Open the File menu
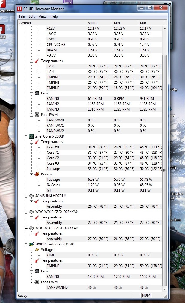Image resolution: width=185 pixels, height=303 pixels. [x=22, y=16]
